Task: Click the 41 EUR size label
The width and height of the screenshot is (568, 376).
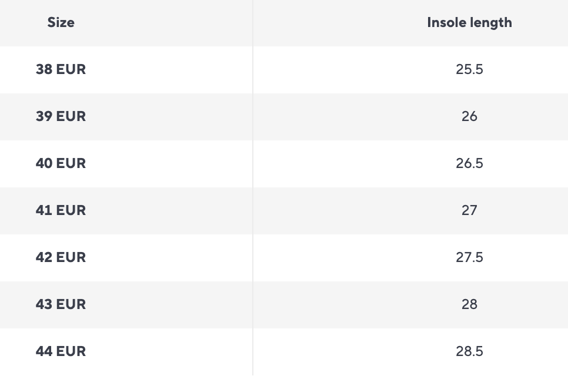Action: [x=61, y=210]
